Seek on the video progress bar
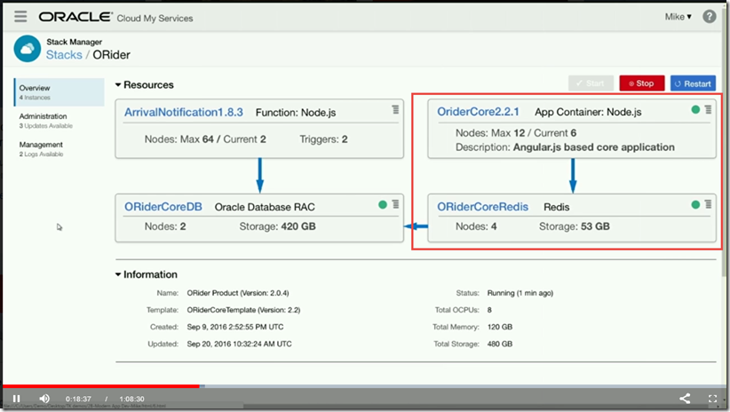730x412 pixels. (x=363, y=386)
